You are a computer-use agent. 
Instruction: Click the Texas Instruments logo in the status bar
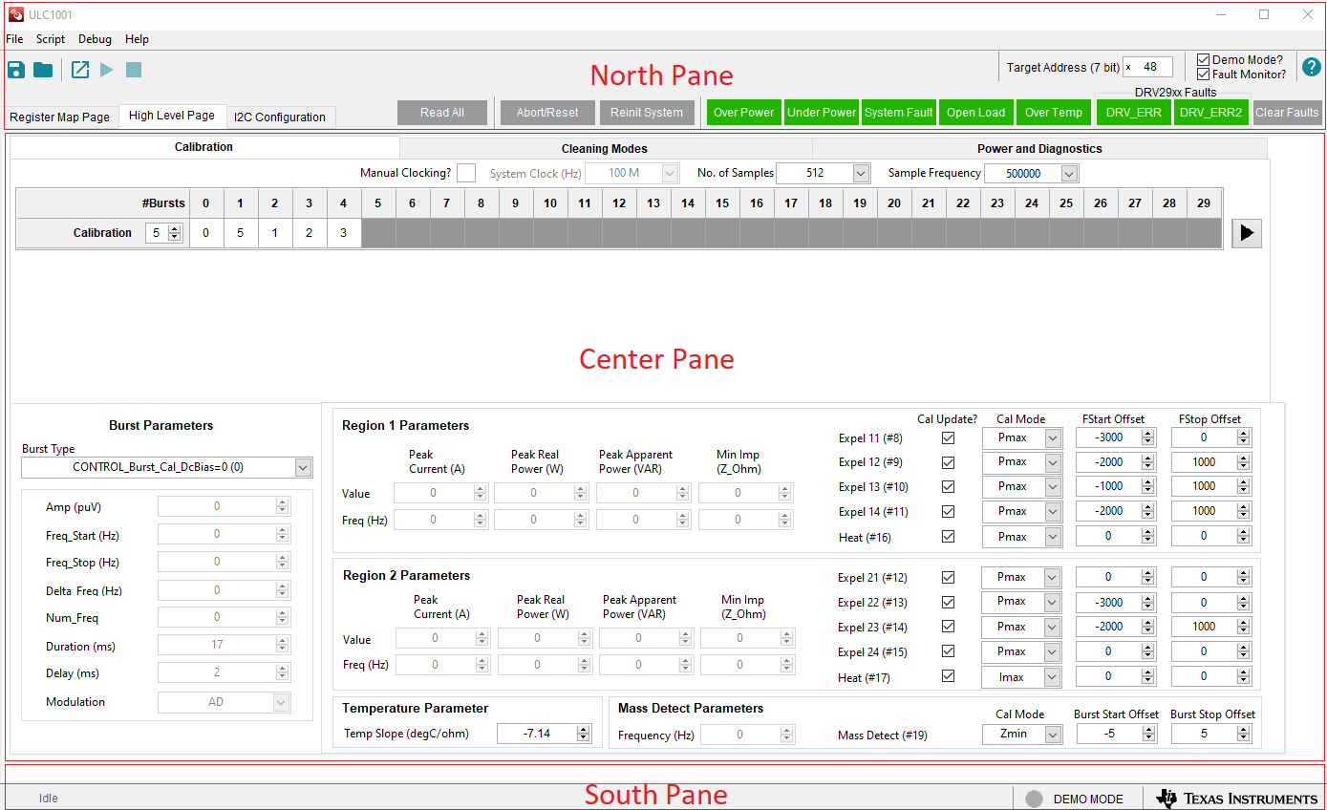(1236, 799)
